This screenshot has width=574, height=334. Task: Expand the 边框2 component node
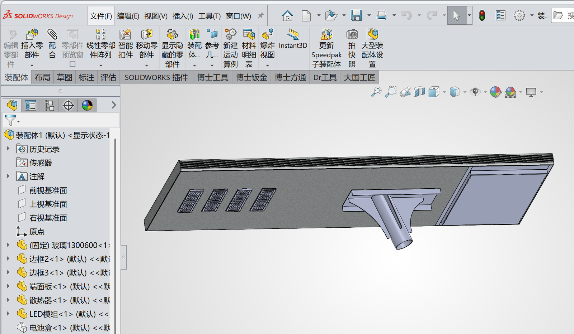pyautogui.click(x=8, y=258)
